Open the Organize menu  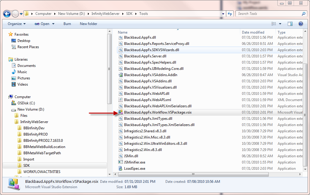tap(17, 24)
